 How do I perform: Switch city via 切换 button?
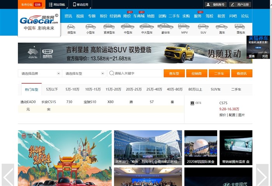(38, 5)
